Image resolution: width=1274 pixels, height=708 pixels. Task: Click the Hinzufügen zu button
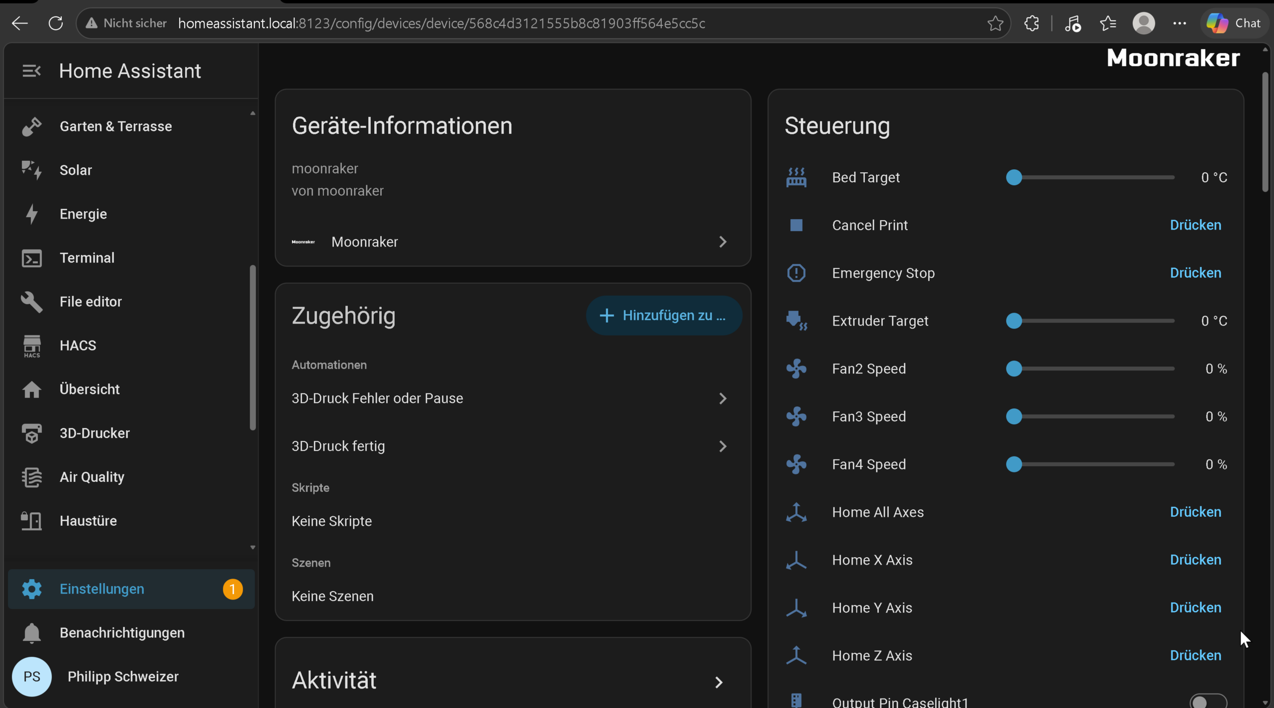pyautogui.click(x=664, y=316)
